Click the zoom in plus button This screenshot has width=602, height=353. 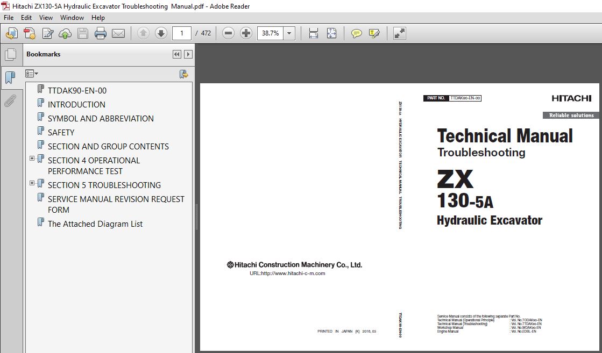click(246, 33)
